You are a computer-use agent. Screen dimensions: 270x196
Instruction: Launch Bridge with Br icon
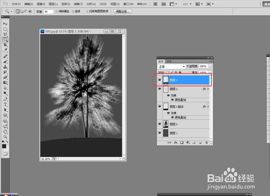point(155,4)
